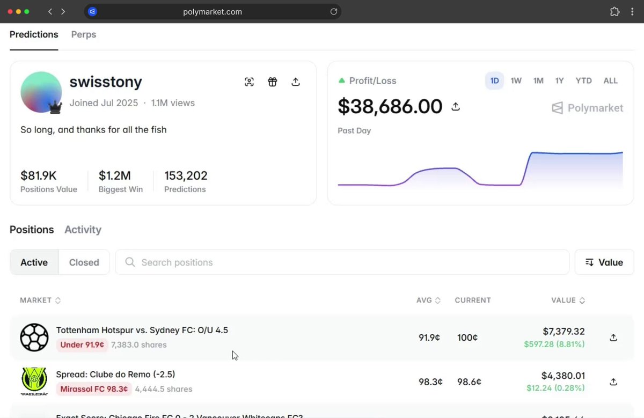Share the swisstony profile via upload icon
The height and width of the screenshot is (418, 644).
coord(296,82)
